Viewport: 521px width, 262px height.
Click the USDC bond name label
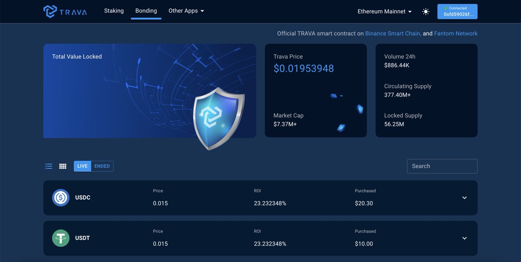coord(82,198)
